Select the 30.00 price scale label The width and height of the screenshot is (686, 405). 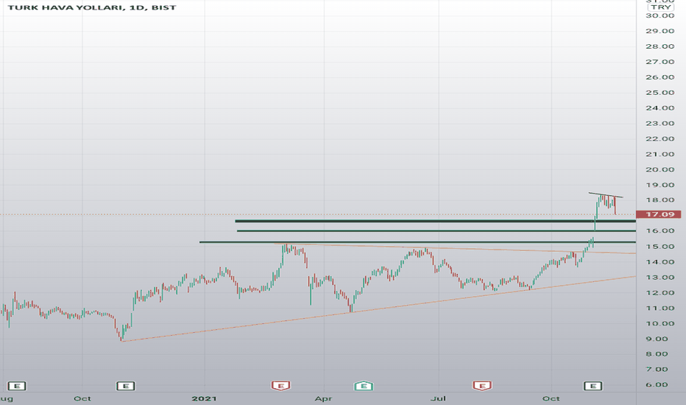pyautogui.click(x=660, y=15)
